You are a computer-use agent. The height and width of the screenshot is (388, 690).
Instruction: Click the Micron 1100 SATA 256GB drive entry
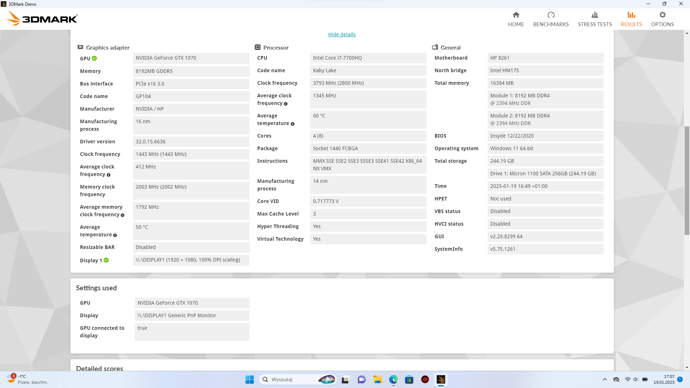545,174
